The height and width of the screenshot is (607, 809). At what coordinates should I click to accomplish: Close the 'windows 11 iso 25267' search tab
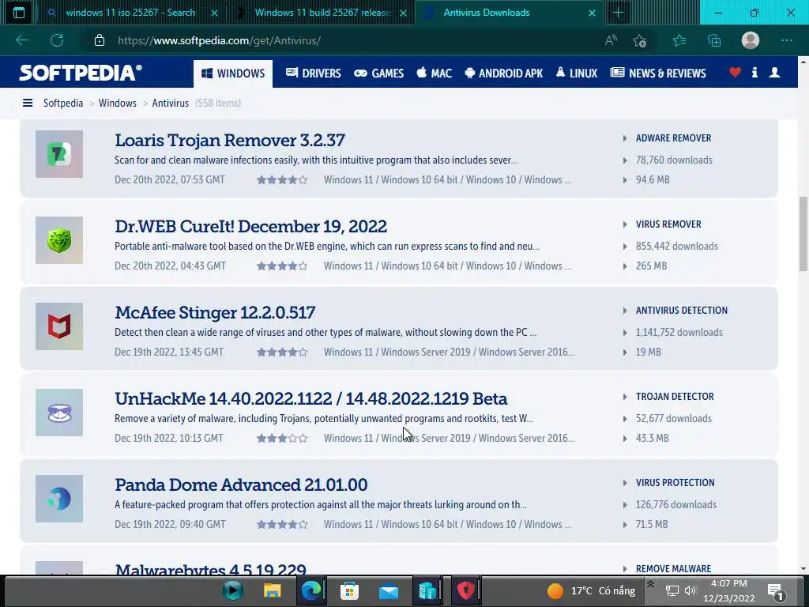tap(215, 13)
